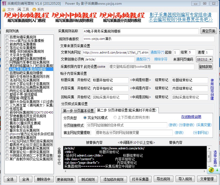Image resolution: width=220 pixels, height=185 pixels.
Task: Click the green 360 floating icon
Action: (211, 170)
